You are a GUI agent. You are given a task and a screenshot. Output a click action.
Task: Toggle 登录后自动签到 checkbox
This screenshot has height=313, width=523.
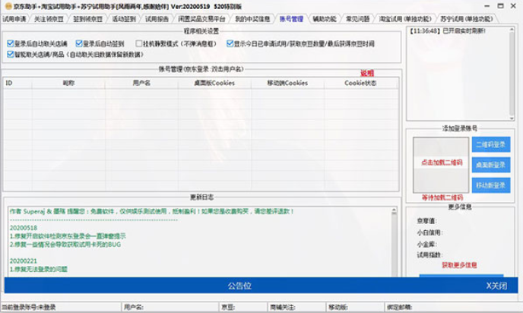pyautogui.click(x=79, y=43)
